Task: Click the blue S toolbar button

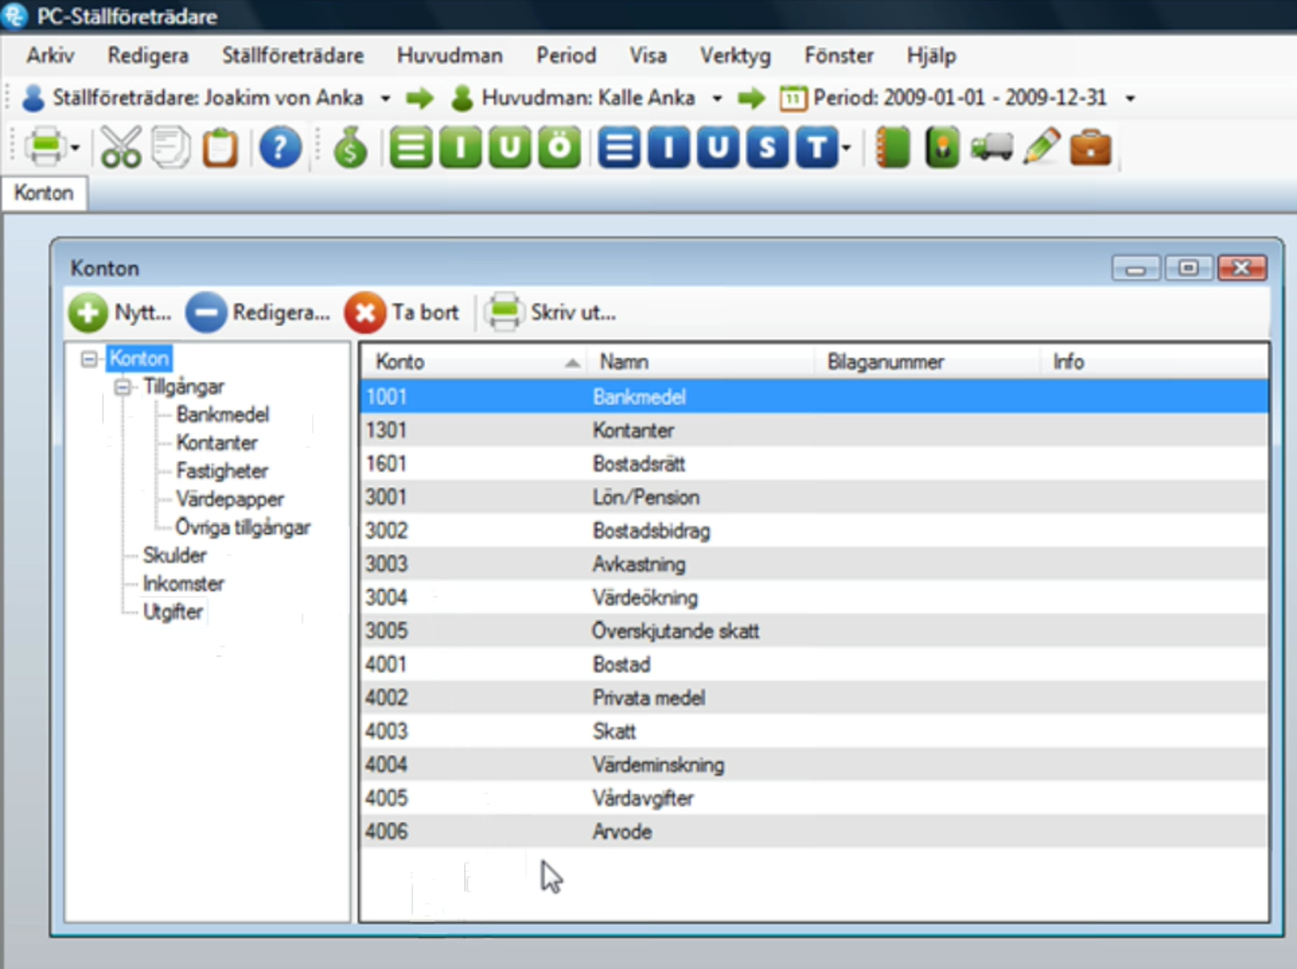Action: 767,147
